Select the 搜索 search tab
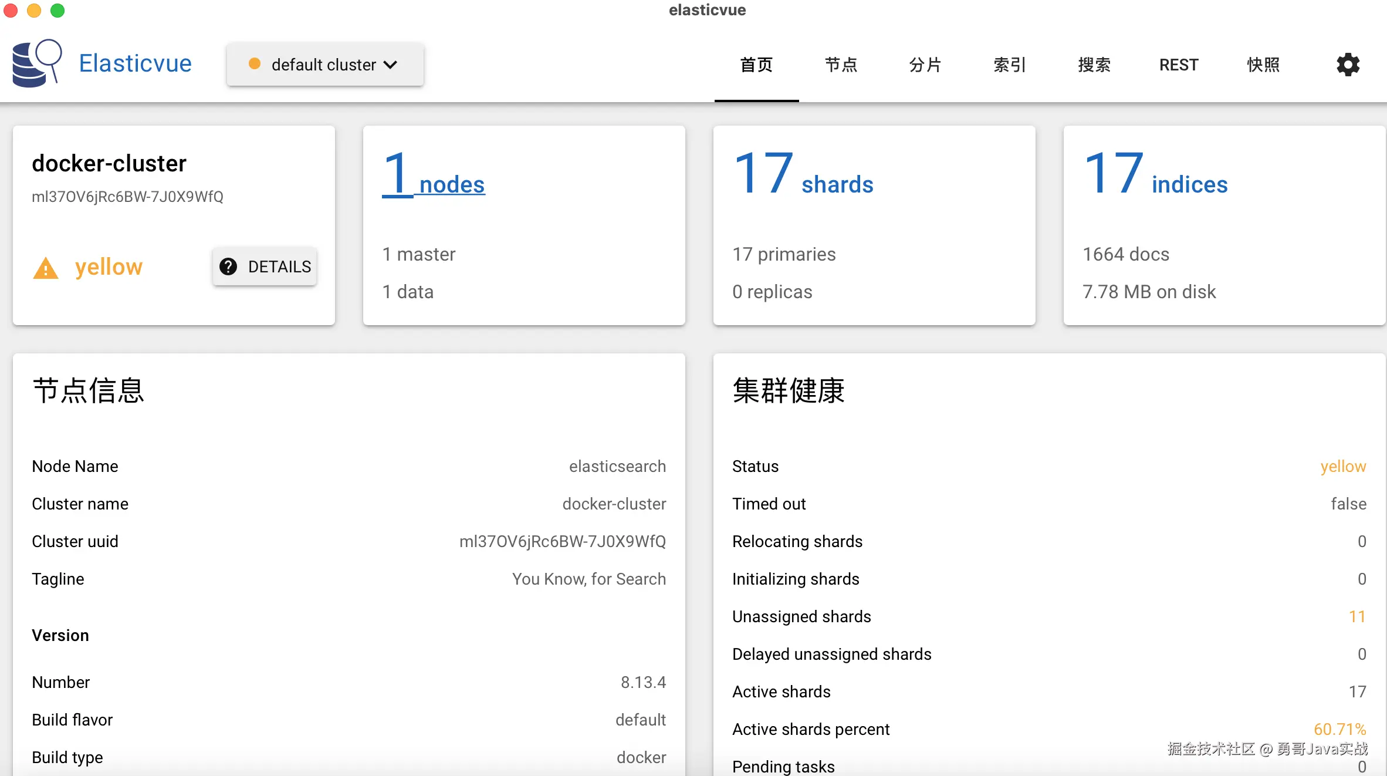This screenshot has height=776, width=1387. 1094,65
